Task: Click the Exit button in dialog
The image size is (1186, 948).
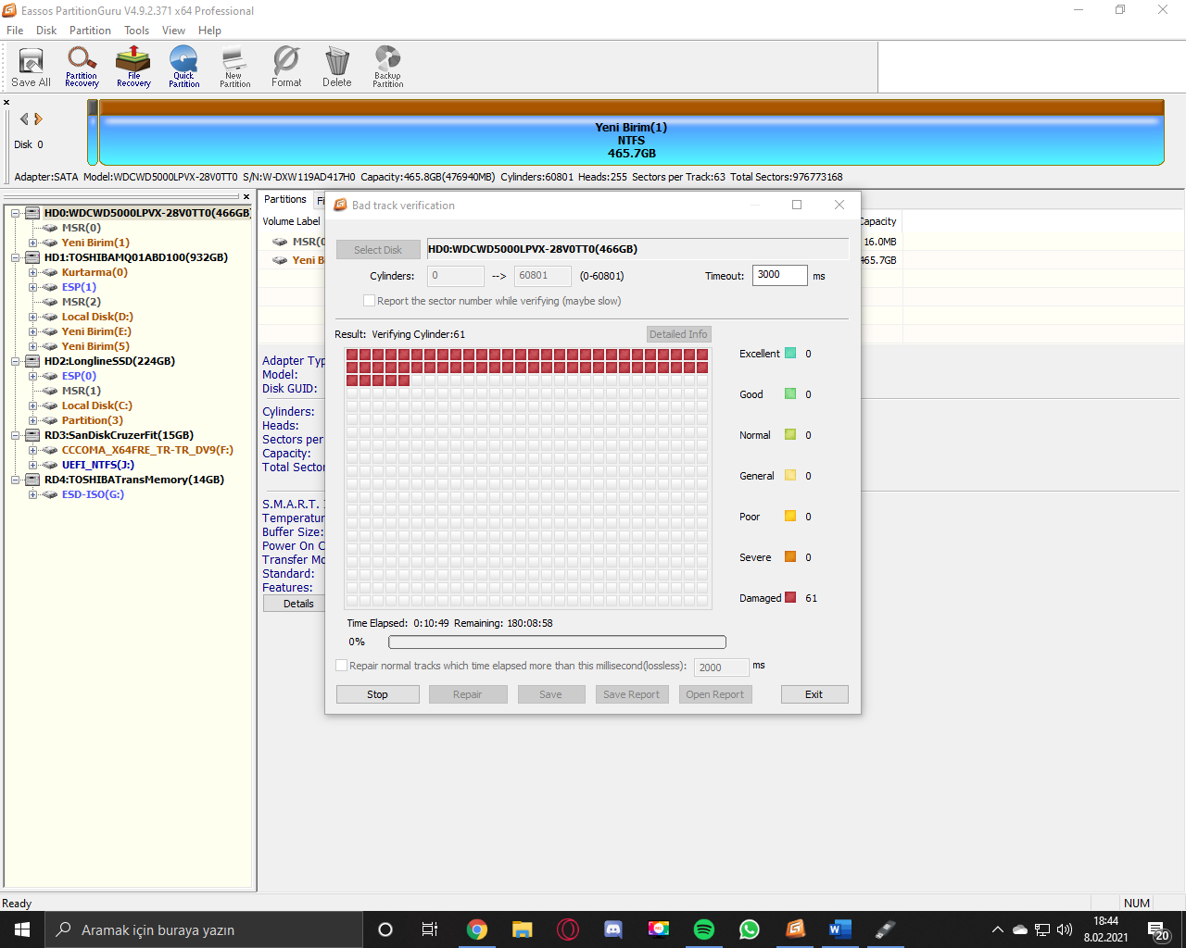Action: coord(814,694)
